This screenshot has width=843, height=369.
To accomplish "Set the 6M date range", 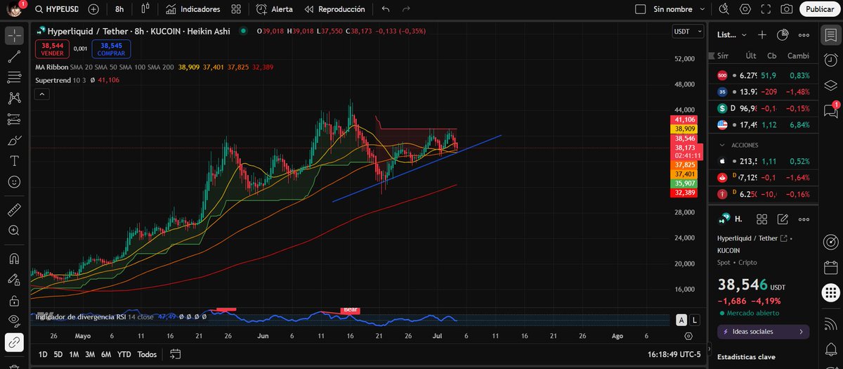I will 106,354.
